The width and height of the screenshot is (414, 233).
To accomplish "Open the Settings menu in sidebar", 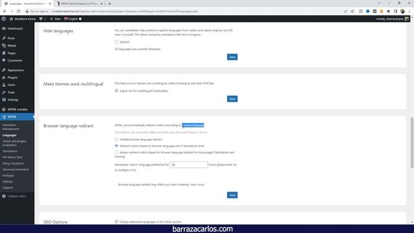I will pos(13,100).
